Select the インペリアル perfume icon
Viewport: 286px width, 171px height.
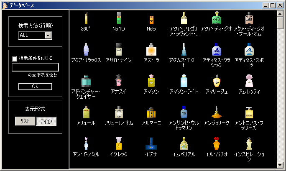point(184,144)
